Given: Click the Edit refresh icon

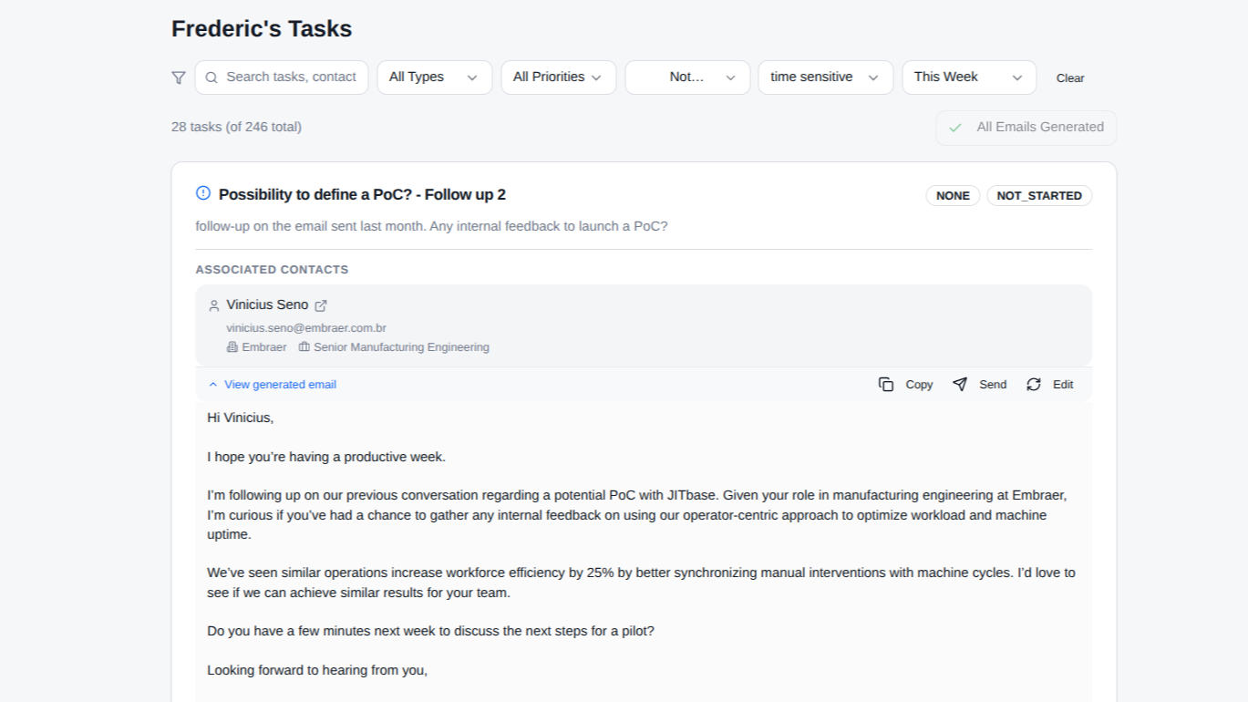Looking at the screenshot, I should point(1034,385).
